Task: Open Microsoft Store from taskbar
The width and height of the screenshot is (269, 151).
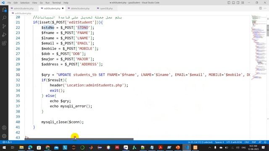Action: click(x=39, y=147)
